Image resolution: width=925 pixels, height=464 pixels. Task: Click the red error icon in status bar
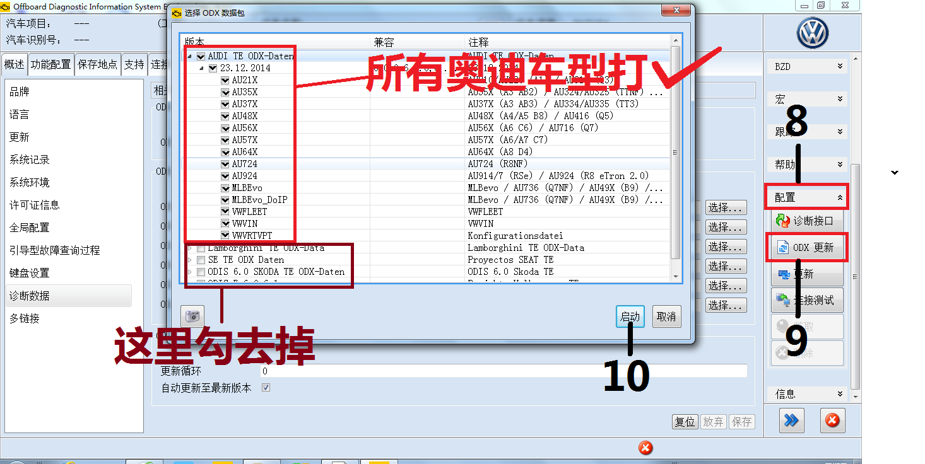point(645,448)
